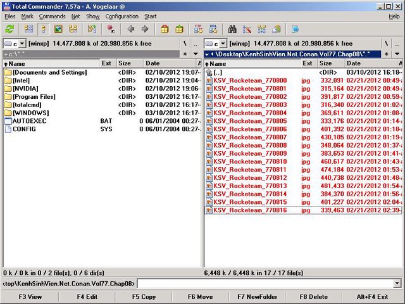The width and height of the screenshot is (405, 304).
Task: Select the [Program Files] folder
Action: coord(103,97)
